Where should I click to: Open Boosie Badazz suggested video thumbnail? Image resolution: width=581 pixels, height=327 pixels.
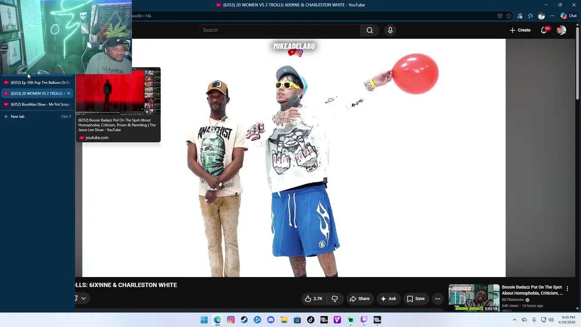click(474, 298)
